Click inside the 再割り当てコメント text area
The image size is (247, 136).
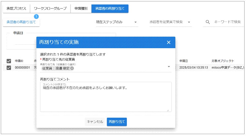tap(106, 97)
